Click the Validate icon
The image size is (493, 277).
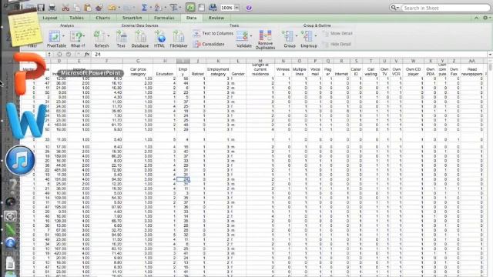pyautogui.click(x=242, y=36)
